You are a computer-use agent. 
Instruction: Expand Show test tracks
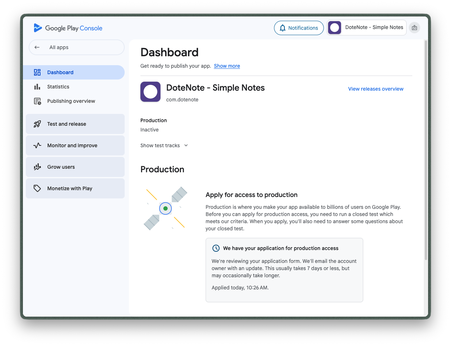pos(164,145)
